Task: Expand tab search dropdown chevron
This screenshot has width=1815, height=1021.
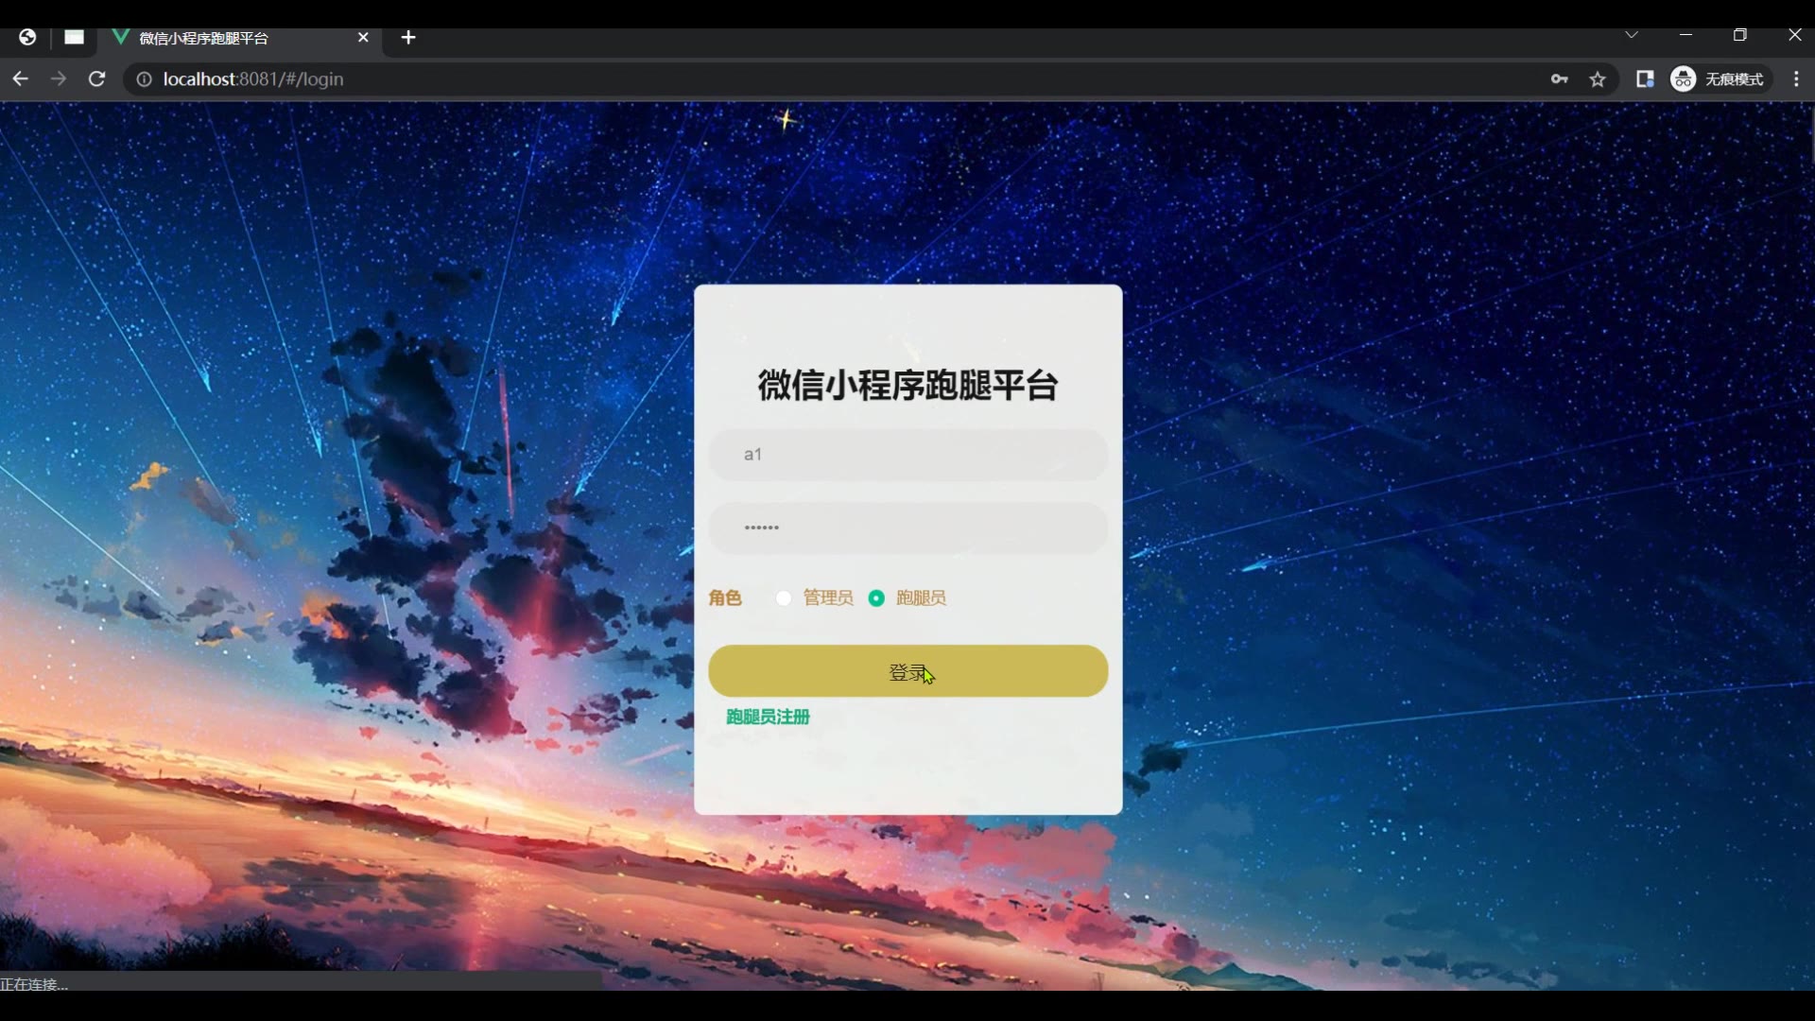Action: click(x=1632, y=35)
